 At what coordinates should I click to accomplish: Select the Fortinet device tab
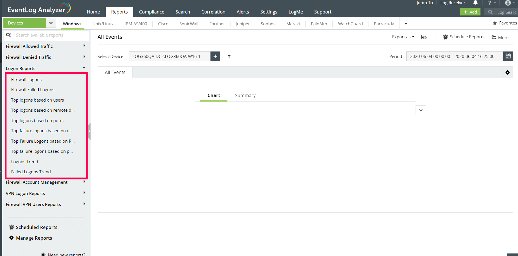[217, 24]
